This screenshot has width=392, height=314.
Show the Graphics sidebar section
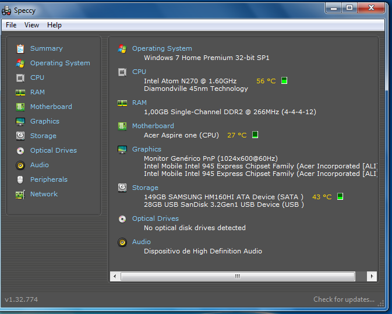point(45,121)
